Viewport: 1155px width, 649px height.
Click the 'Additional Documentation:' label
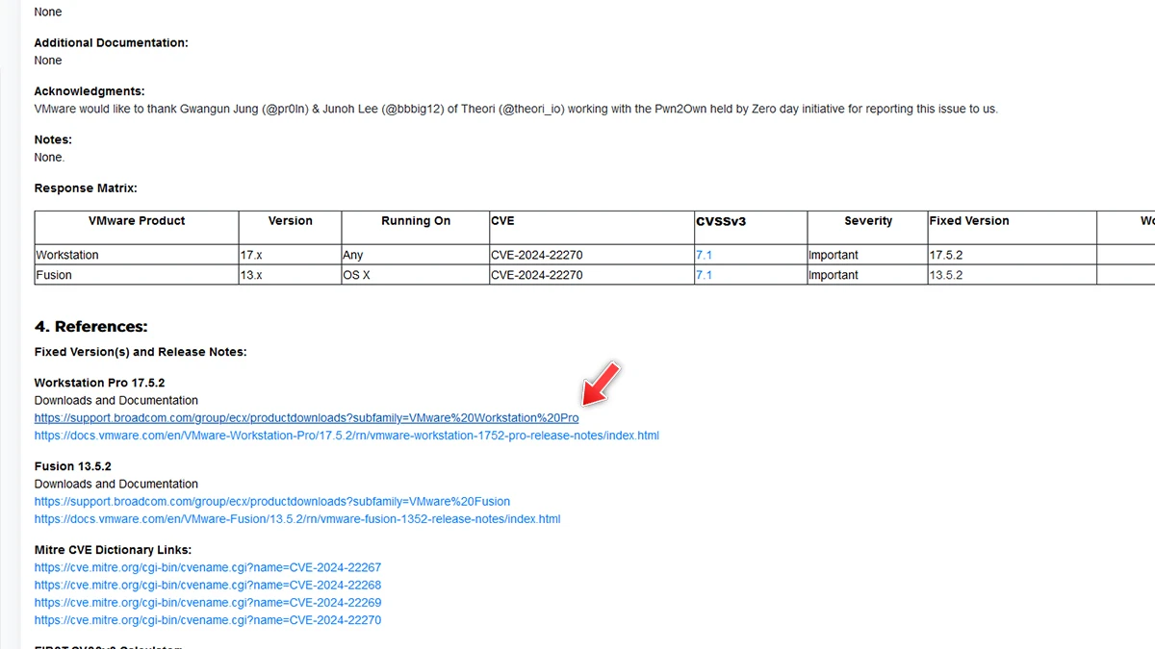click(x=112, y=43)
